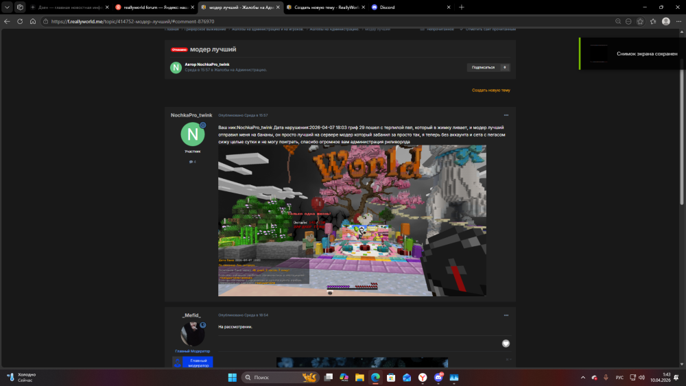
Task: Open Microsoft Store from the taskbar
Action: [391, 377]
